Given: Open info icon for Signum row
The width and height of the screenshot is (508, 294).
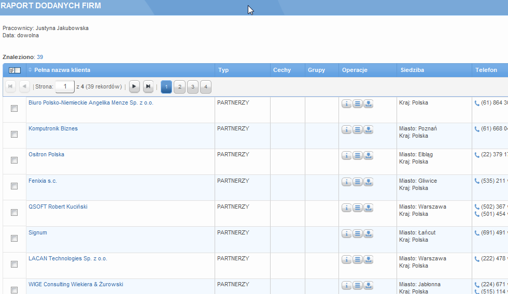Looking at the screenshot, I should (346, 234).
